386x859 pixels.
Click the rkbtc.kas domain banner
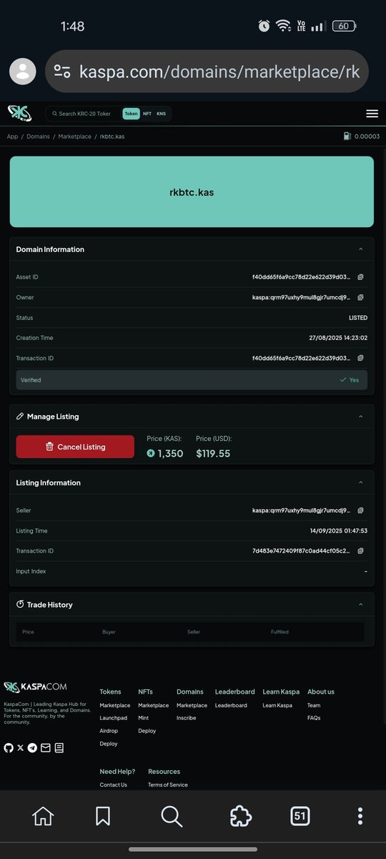coord(192,192)
